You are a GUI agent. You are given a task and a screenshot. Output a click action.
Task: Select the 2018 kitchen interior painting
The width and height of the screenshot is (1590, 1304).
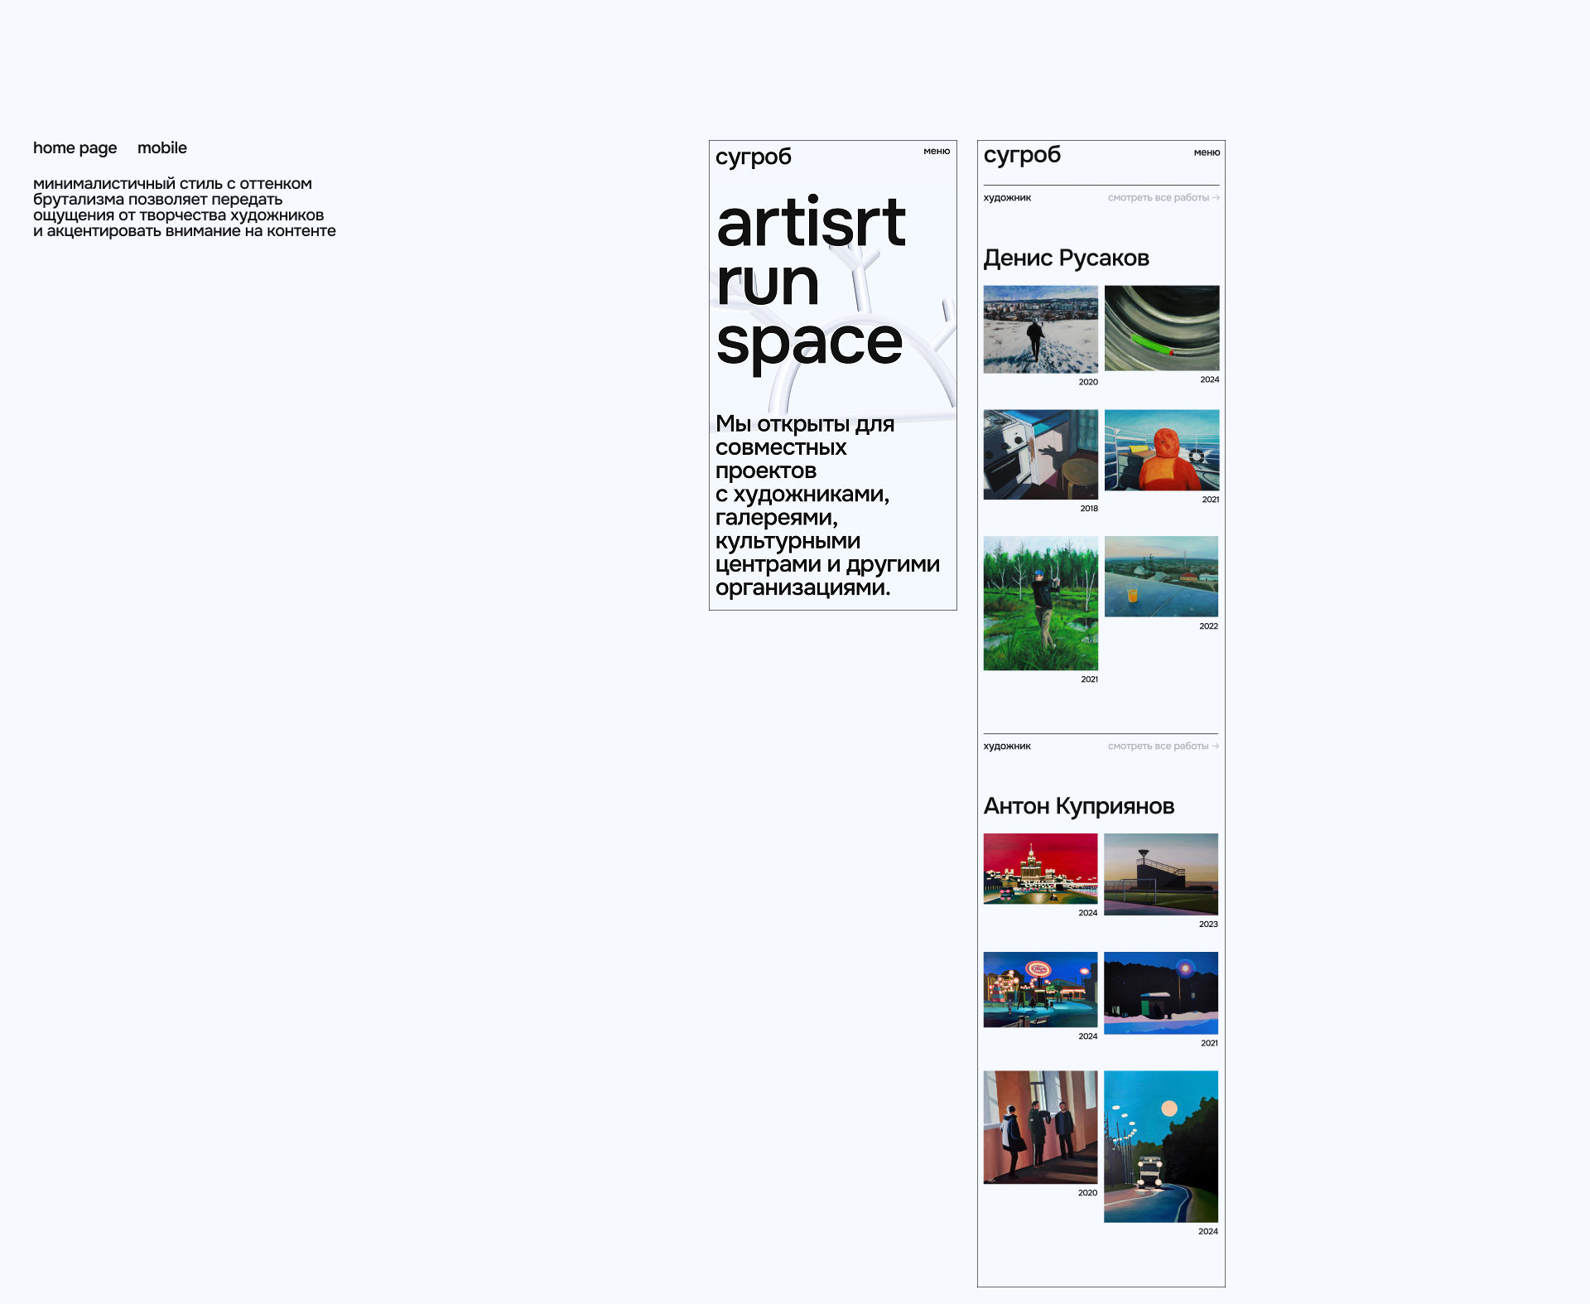click(1040, 454)
